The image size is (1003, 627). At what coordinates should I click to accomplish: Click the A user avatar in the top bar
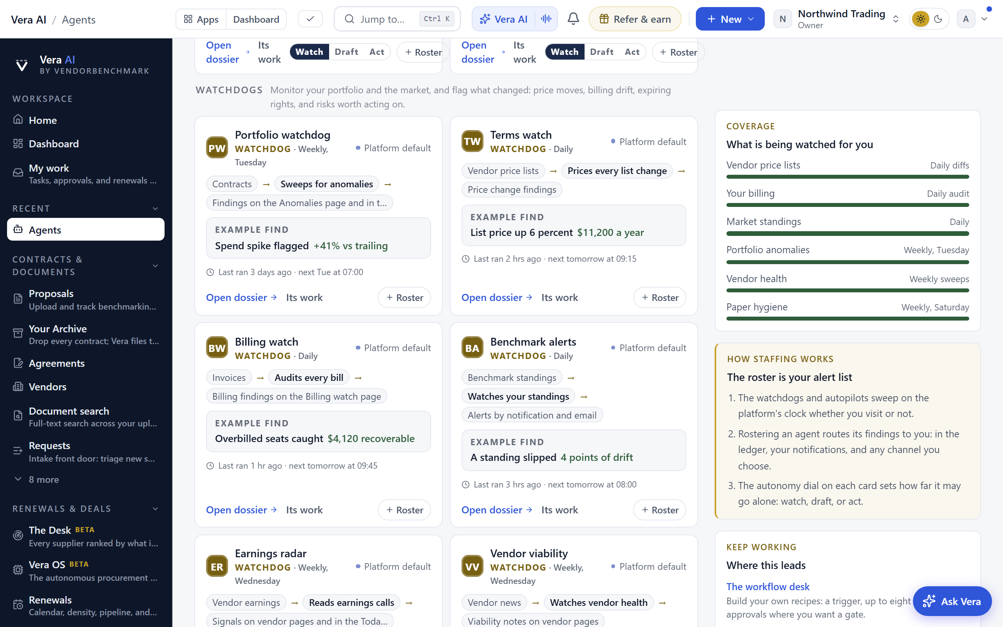click(x=966, y=19)
